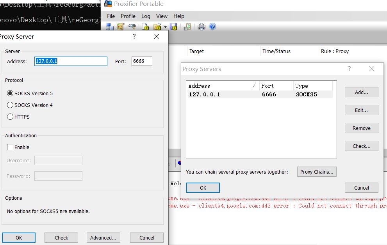This screenshot has height=245, width=387.
Task: Open Proxification Rules toolbar icon
Action: (121, 27)
